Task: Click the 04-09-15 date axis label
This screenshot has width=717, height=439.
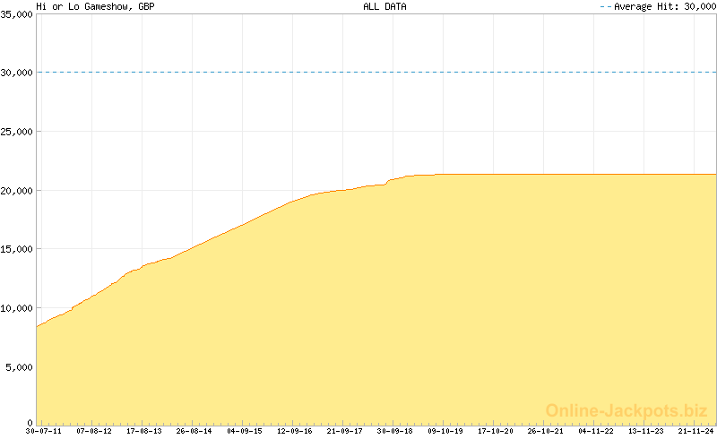Action: [x=245, y=431]
